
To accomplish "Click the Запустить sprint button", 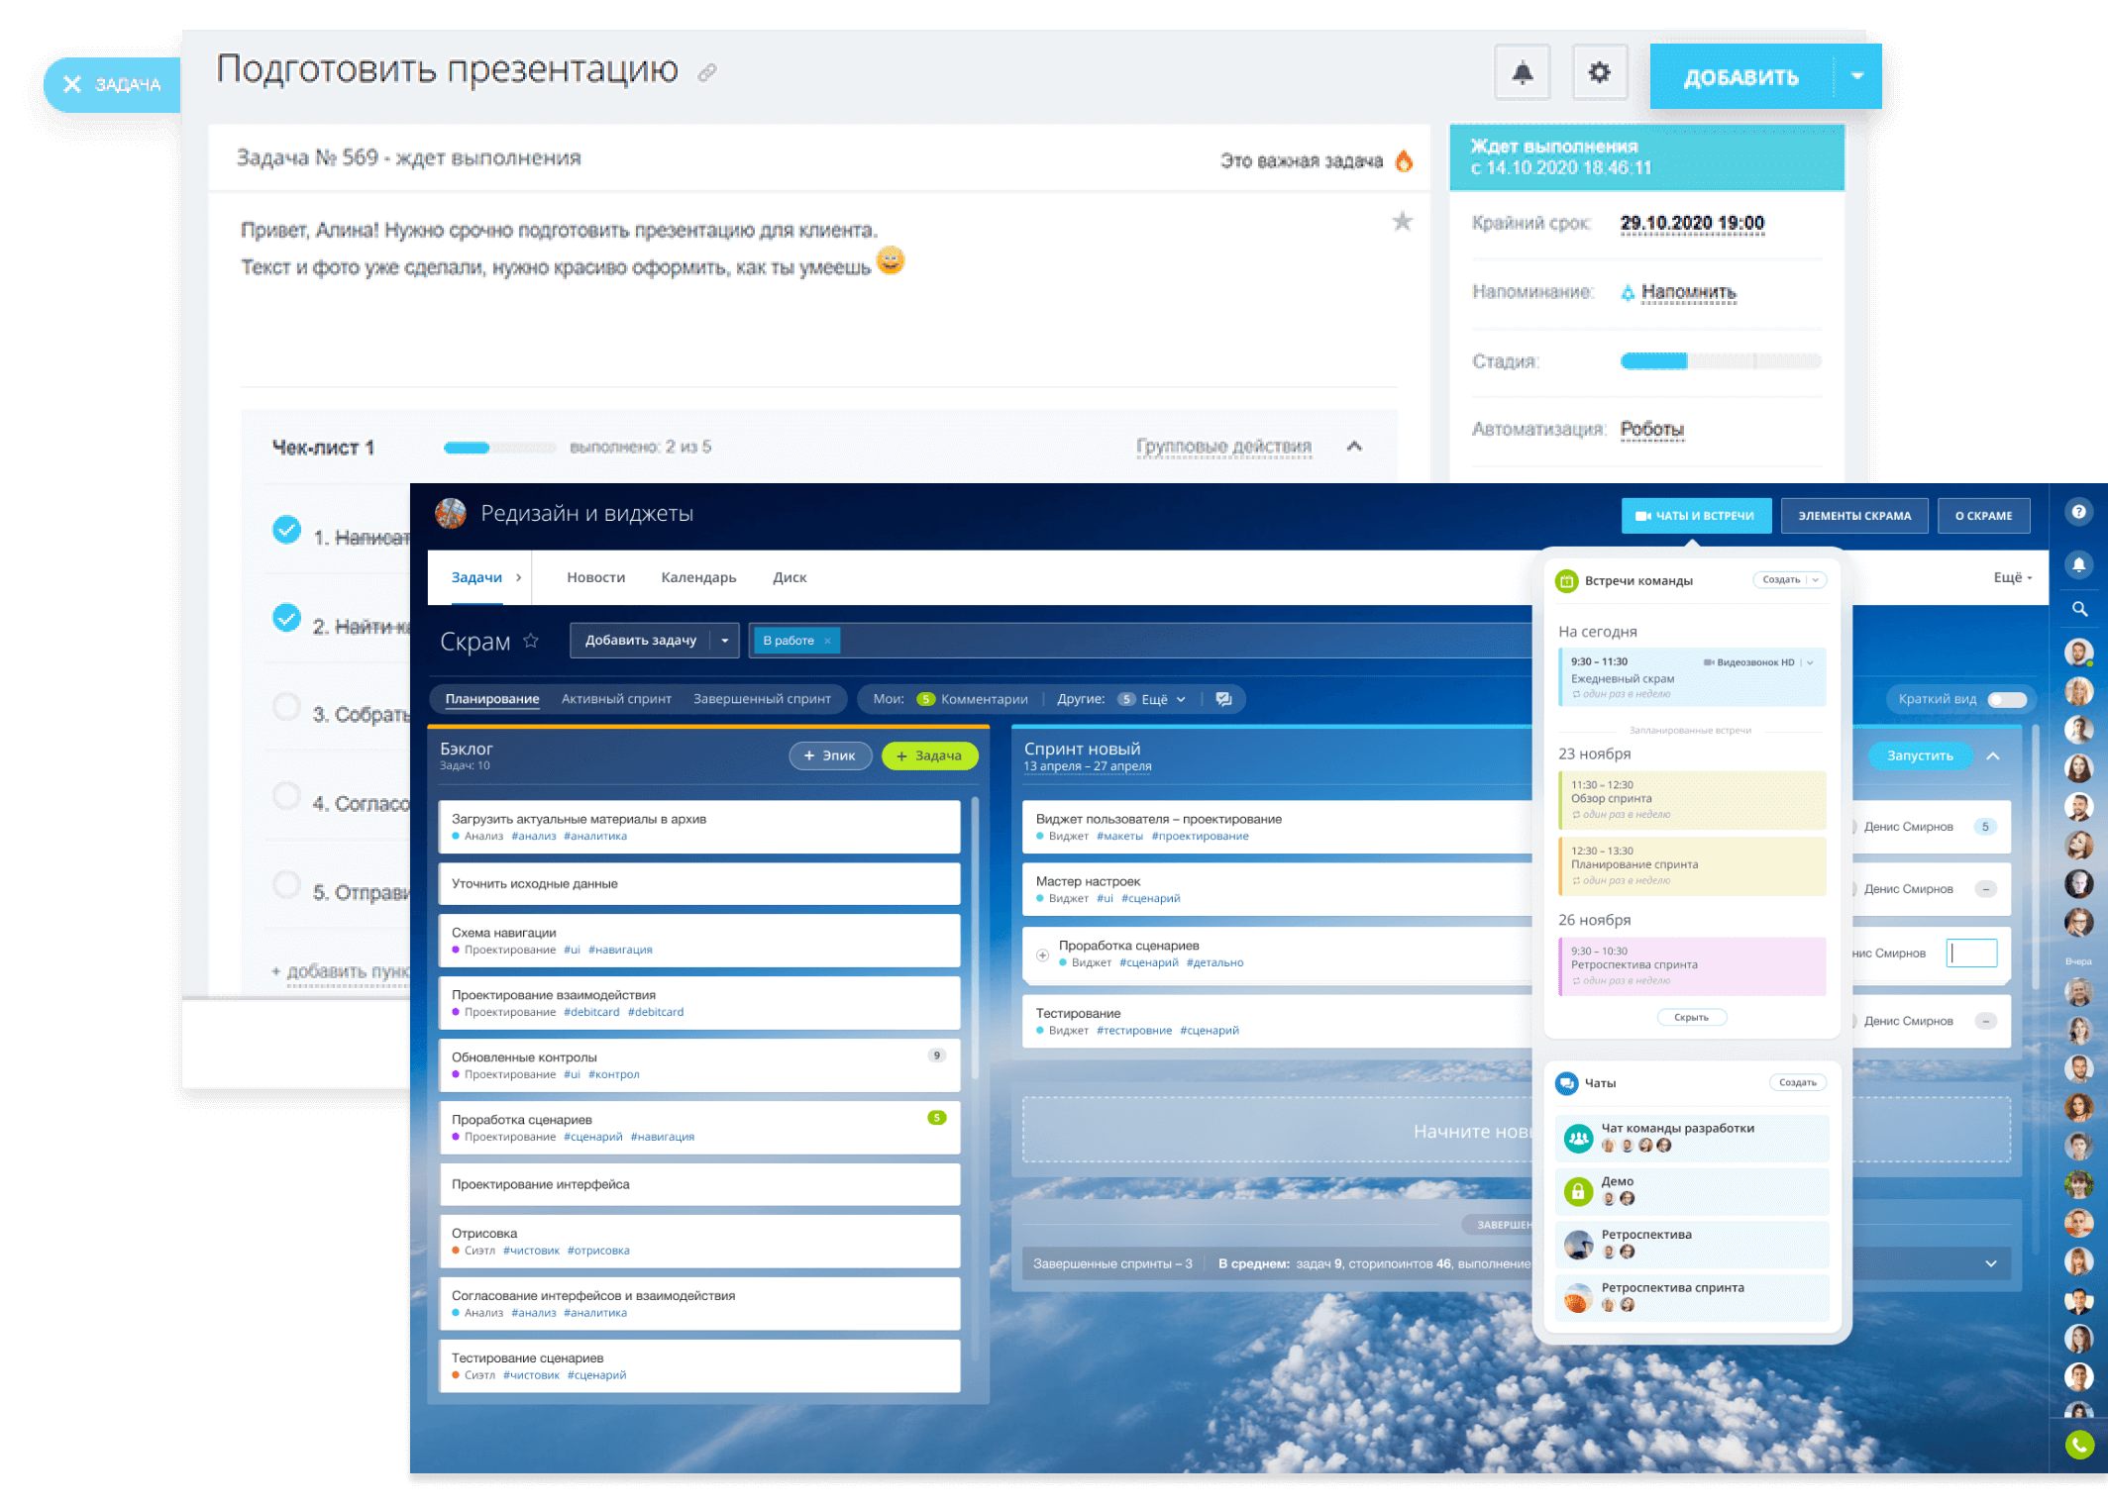I will [1927, 752].
